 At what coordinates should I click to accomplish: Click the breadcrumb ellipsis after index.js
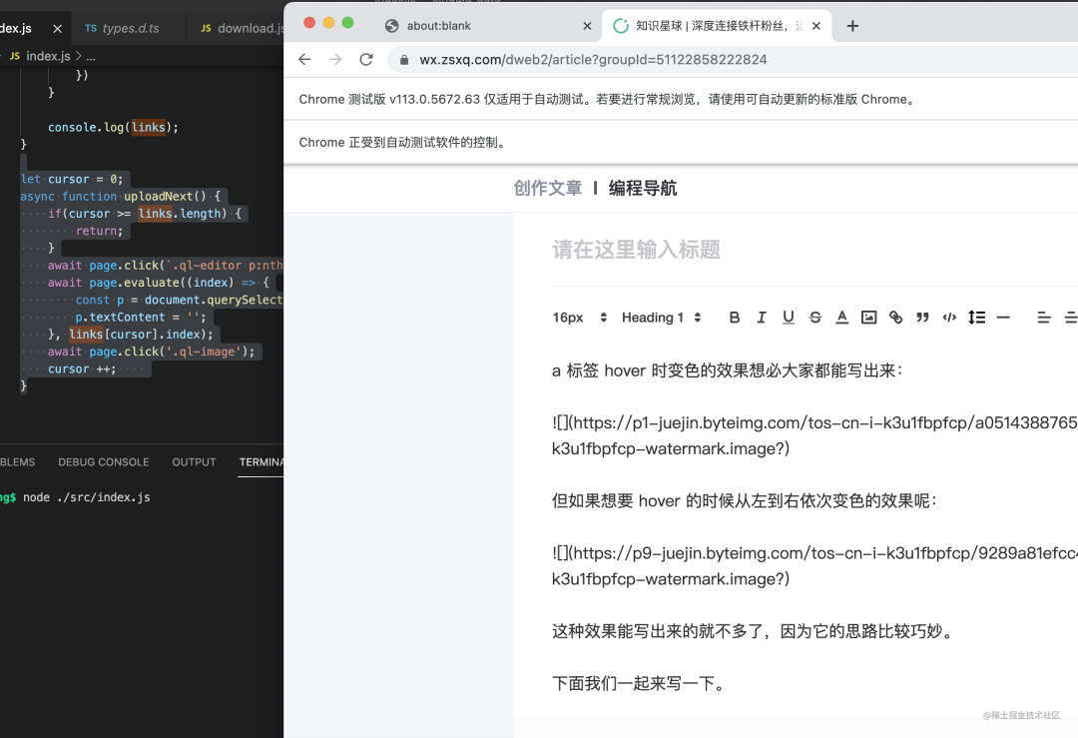[x=91, y=56]
